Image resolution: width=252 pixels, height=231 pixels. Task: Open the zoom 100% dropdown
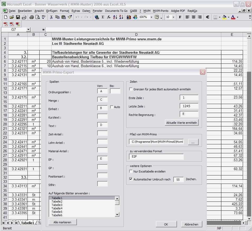151,17
